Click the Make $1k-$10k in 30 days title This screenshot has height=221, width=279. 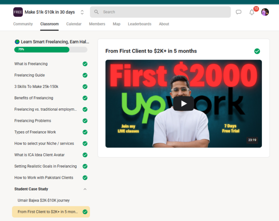click(x=50, y=12)
